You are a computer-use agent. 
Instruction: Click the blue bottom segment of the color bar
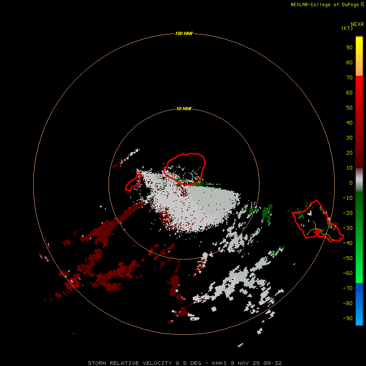click(x=359, y=304)
